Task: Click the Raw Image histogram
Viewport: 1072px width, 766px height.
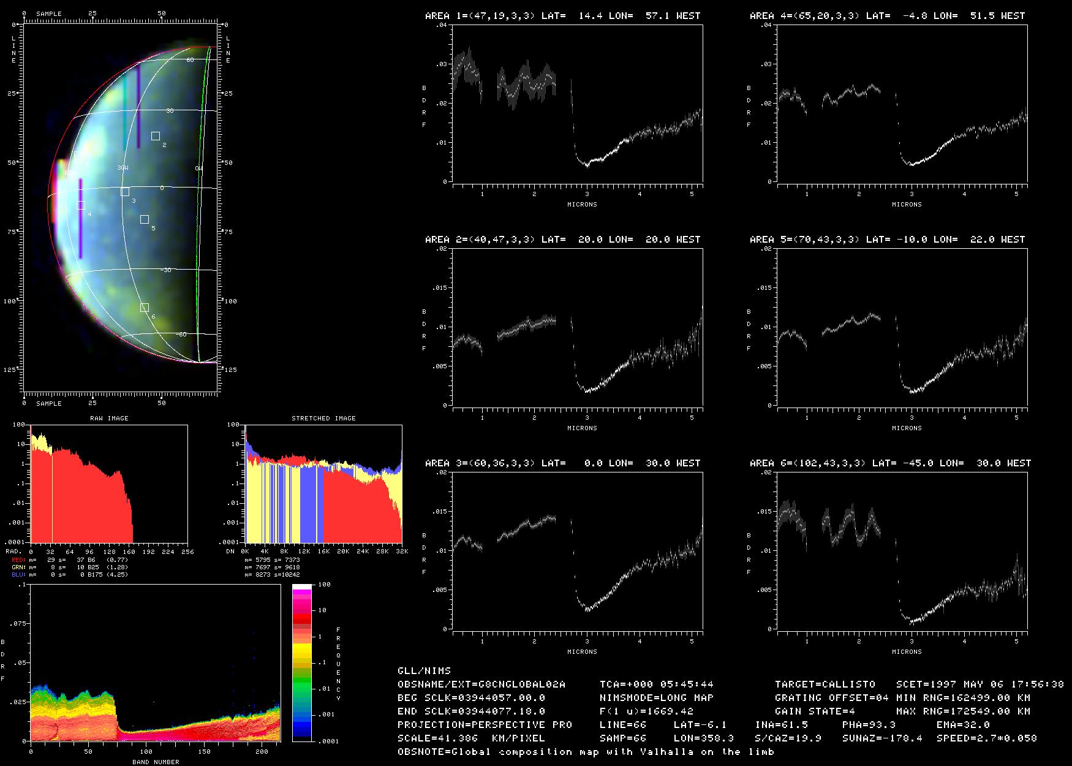Action: coord(108,483)
